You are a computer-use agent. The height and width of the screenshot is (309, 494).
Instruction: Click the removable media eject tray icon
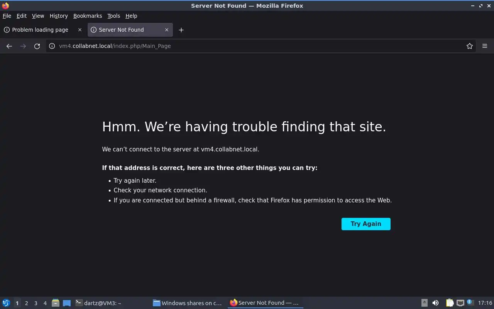(x=424, y=303)
